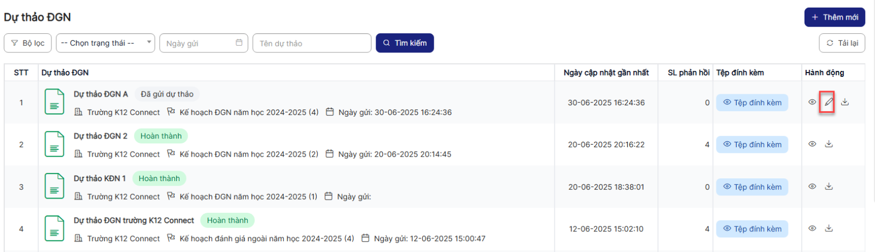Open the Chọn trạng thái dropdown
The image size is (875, 252).
tap(106, 43)
